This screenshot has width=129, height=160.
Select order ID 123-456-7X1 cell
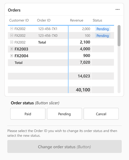(x=48, y=29)
